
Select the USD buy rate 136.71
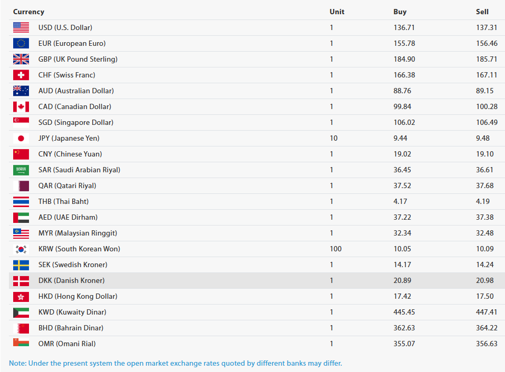click(404, 27)
